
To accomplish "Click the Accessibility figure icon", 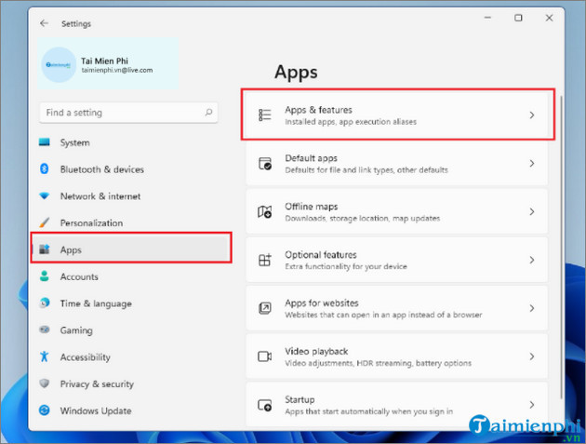I will tap(44, 357).
